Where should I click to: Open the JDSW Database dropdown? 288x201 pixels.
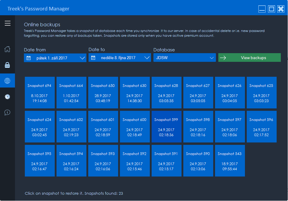click(x=185, y=58)
